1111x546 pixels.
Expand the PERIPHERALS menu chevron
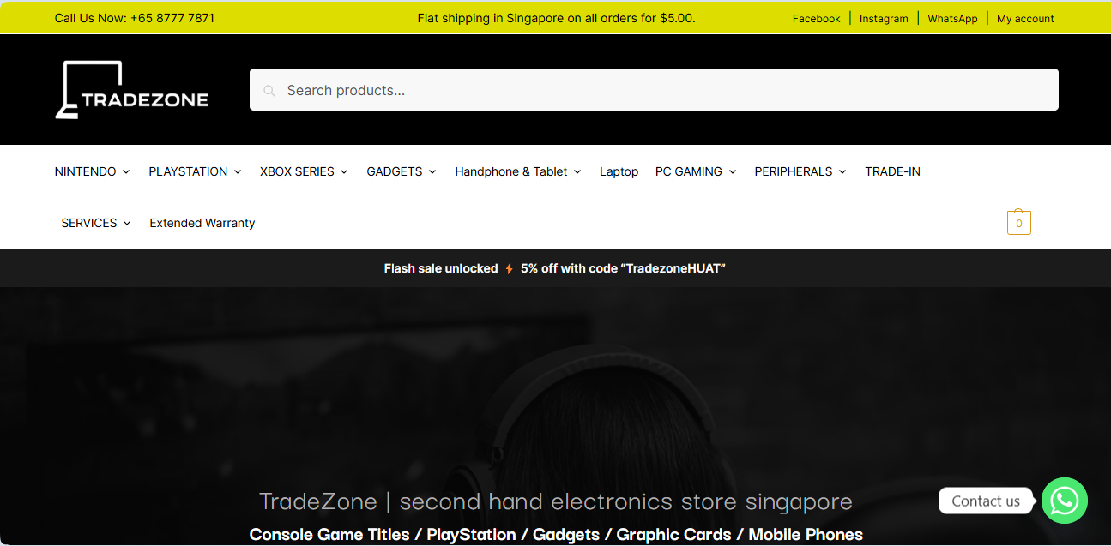pyautogui.click(x=842, y=171)
